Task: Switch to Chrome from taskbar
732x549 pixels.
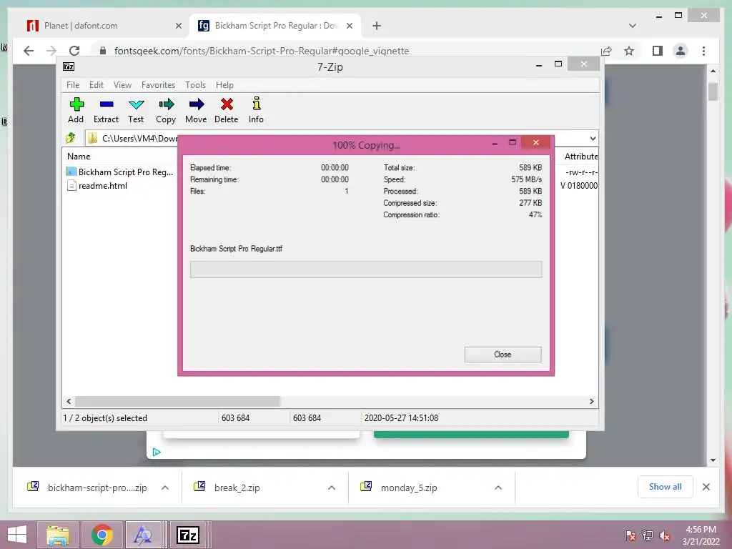Action: pos(102,535)
